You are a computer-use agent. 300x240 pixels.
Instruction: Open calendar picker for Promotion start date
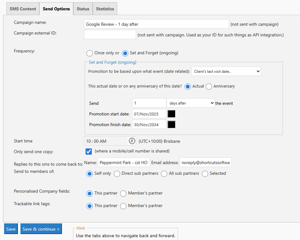[171, 114]
